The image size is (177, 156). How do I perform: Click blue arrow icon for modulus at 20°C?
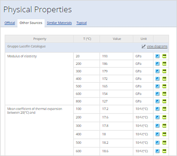click(157, 56)
